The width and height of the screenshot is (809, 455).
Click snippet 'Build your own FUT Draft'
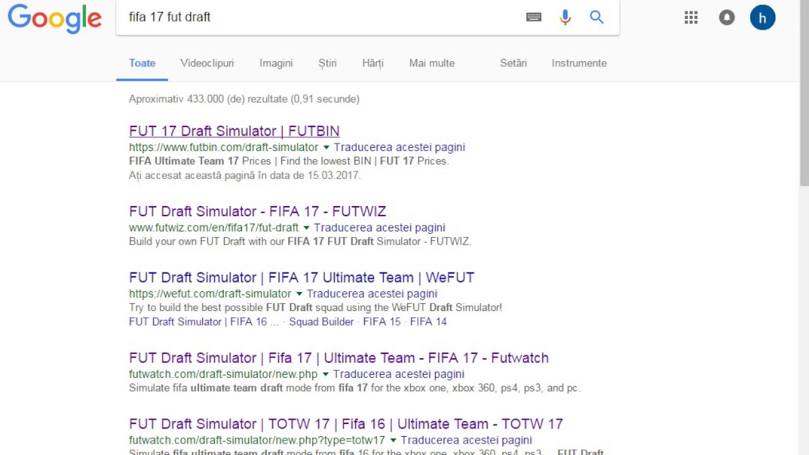pyautogui.click(x=300, y=241)
